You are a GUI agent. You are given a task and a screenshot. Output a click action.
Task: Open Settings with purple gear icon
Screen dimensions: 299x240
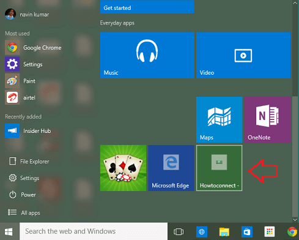pyautogui.click(x=24, y=64)
